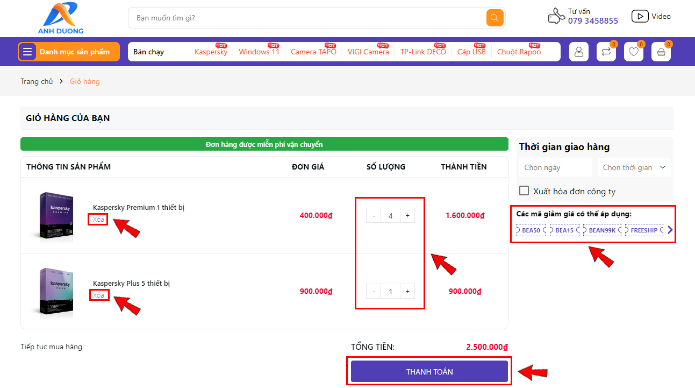
Task: Click the Kaspersky Plus quantity field
Action: tap(391, 292)
